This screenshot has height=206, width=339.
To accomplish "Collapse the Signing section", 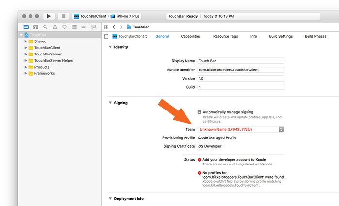I will [x=110, y=103].
